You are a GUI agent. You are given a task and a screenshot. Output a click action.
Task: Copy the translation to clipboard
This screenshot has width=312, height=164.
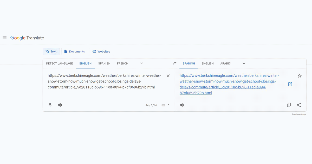click(x=289, y=105)
